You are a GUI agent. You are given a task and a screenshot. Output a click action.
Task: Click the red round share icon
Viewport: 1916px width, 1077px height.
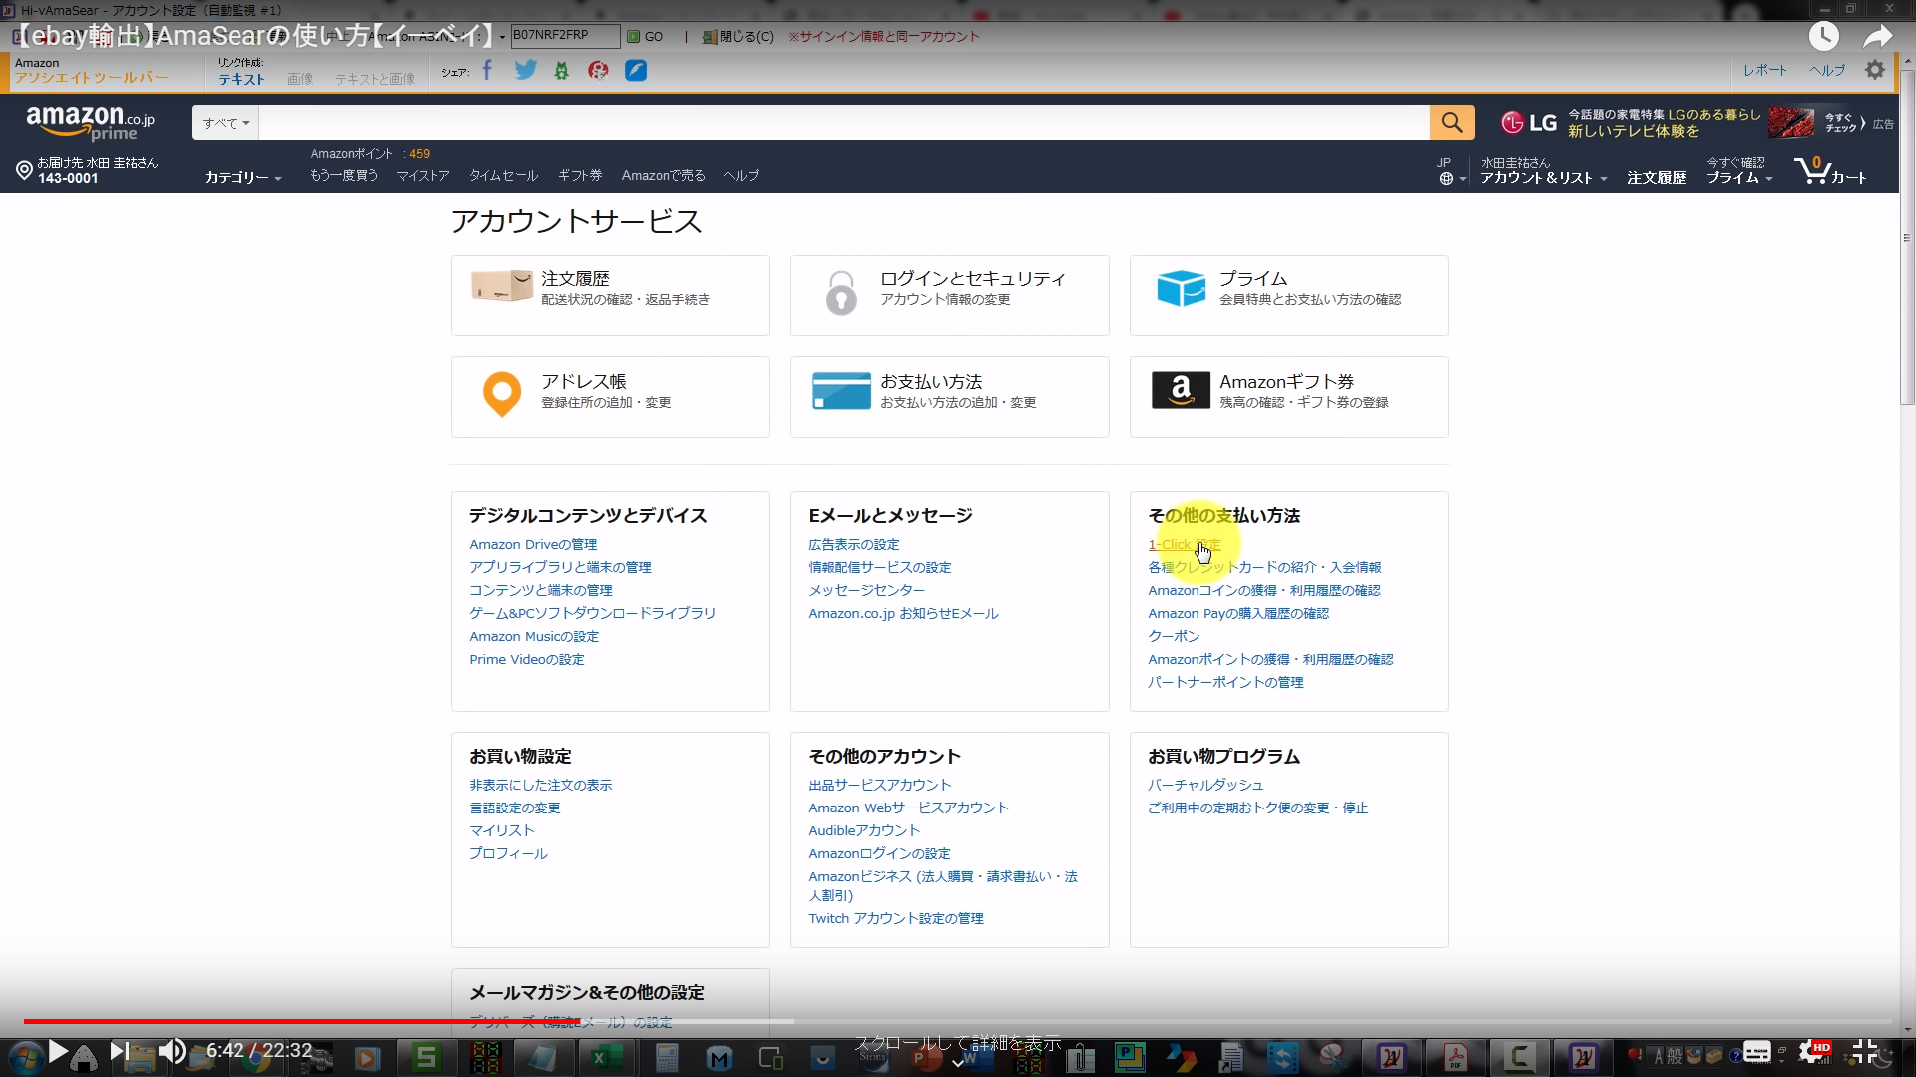point(598,70)
